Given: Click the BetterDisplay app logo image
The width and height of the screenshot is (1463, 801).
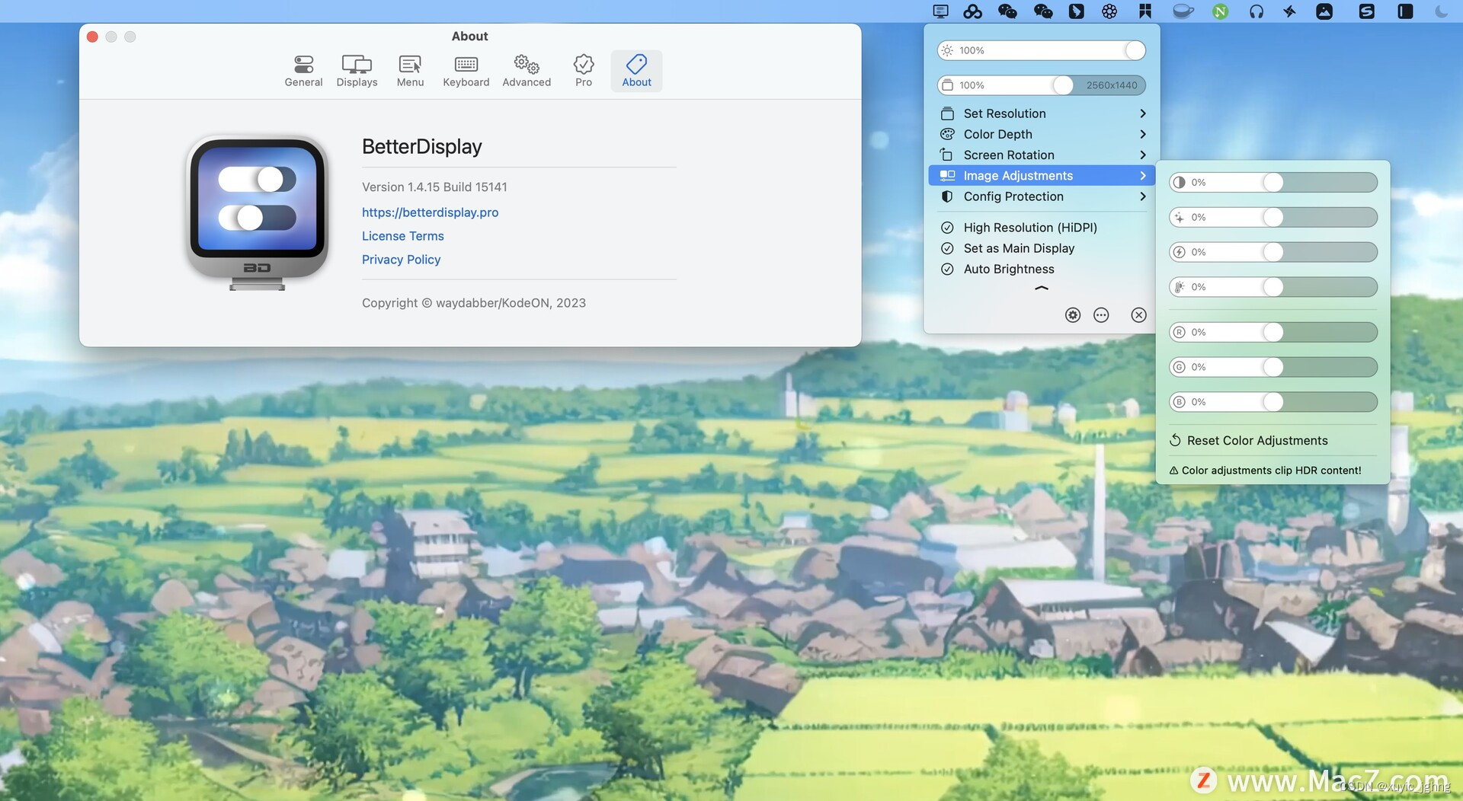Looking at the screenshot, I should pyautogui.click(x=258, y=212).
